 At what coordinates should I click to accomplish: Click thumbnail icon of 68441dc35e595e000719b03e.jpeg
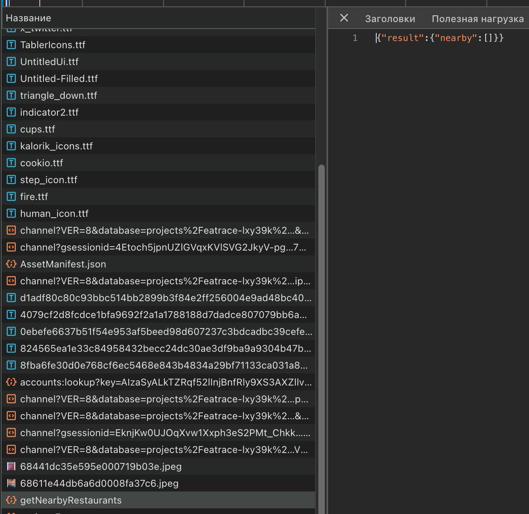pyautogui.click(x=11, y=467)
